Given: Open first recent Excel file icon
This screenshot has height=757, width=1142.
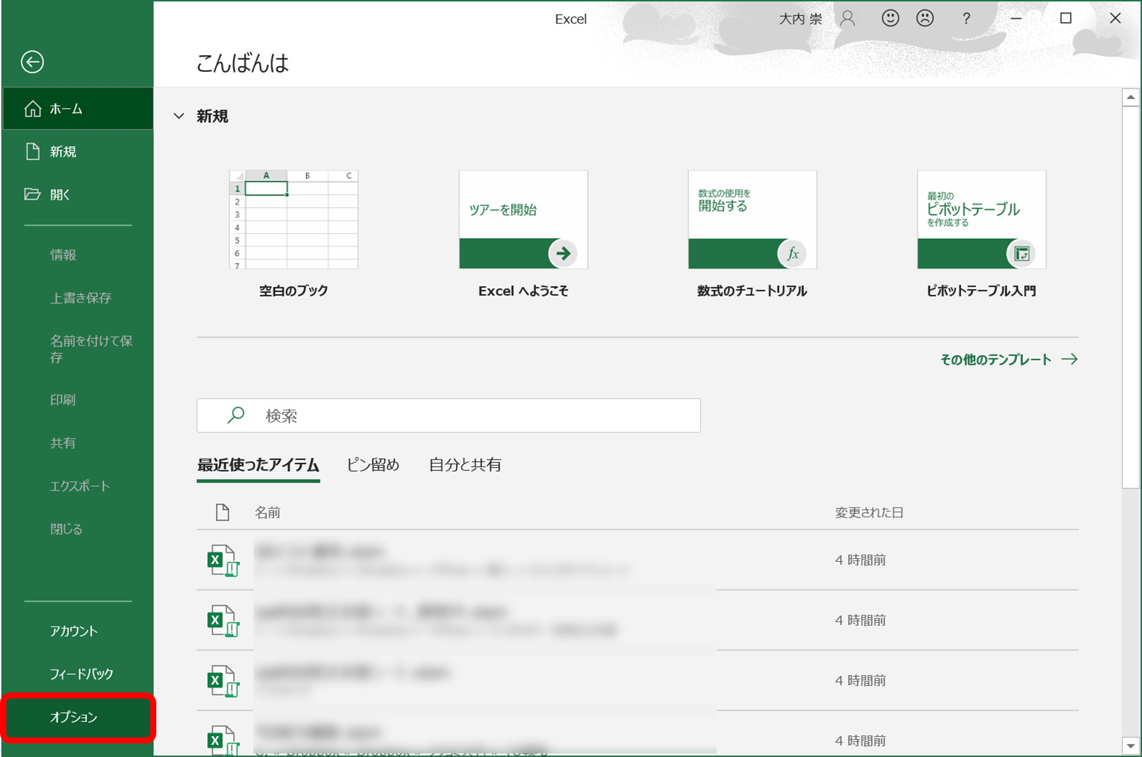Looking at the screenshot, I should [223, 560].
